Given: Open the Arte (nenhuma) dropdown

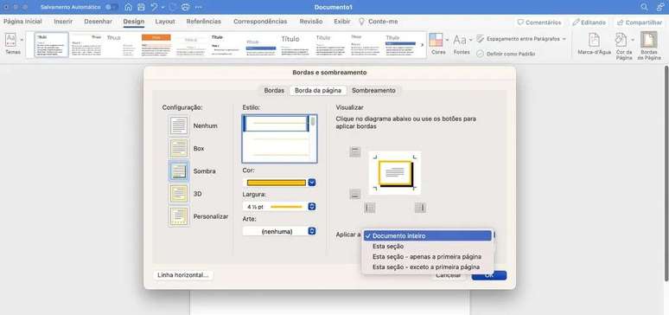Looking at the screenshot, I should point(279,231).
